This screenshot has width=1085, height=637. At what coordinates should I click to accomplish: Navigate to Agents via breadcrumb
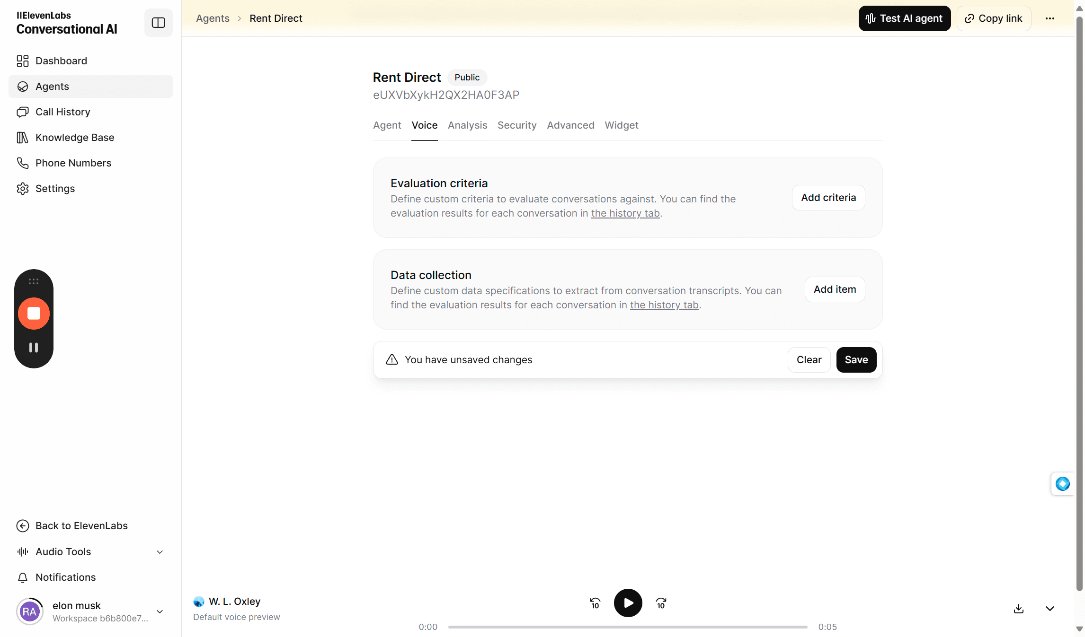213,18
